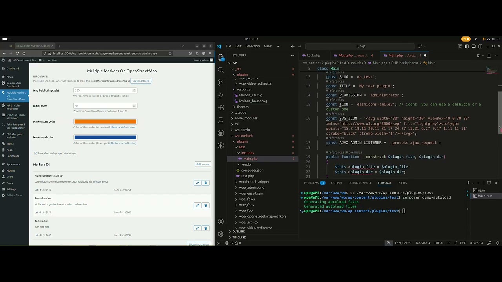Image resolution: width=502 pixels, height=282 pixels.
Task: Open VS Code Selection menu
Action: 253,46
